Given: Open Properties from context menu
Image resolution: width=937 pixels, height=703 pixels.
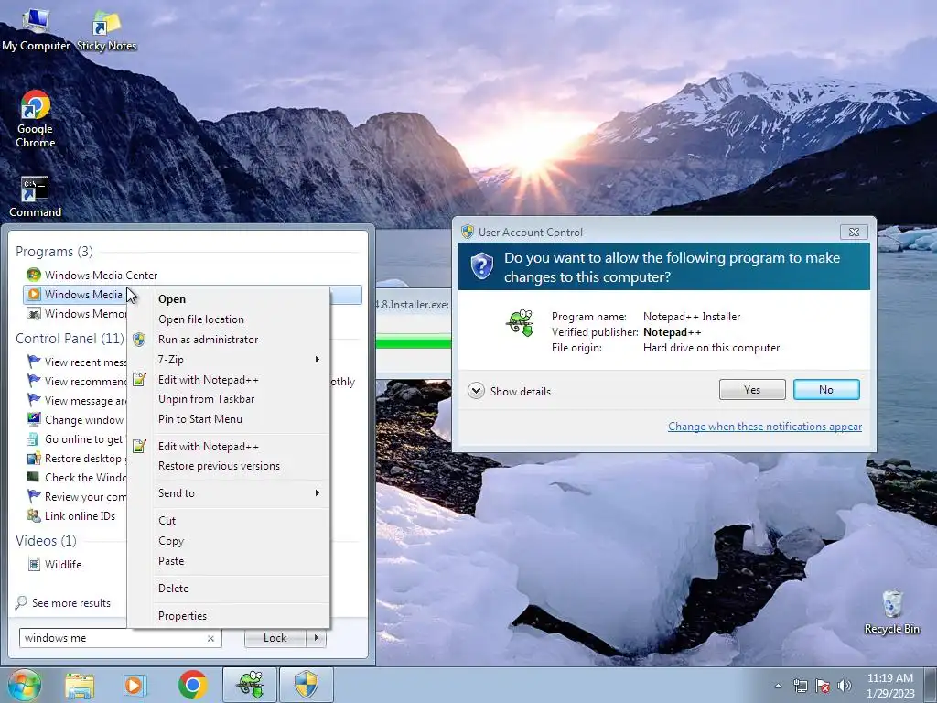Looking at the screenshot, I should (x=228, y=616).
